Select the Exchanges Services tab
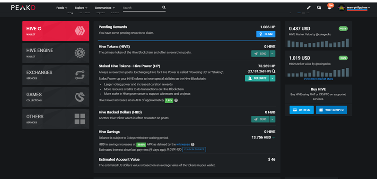The image size is (377, 179). [x=56, y=75]
